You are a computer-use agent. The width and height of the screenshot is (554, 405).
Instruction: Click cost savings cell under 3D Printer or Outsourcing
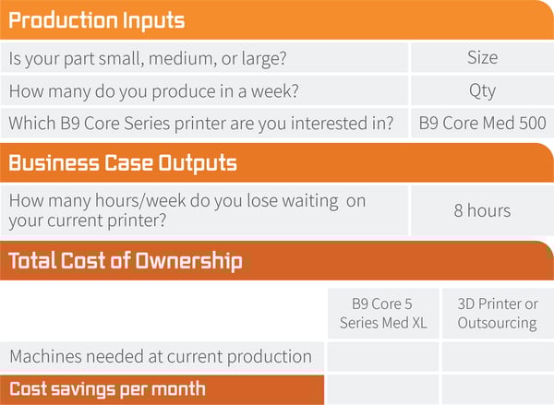click(498, 390)
